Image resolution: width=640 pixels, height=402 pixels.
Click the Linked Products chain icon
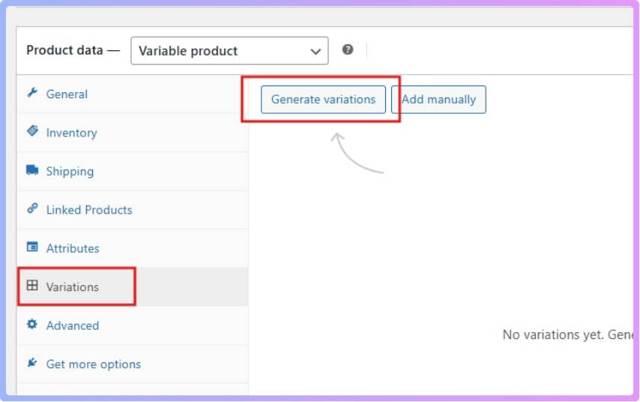click(x=32, y=208)
